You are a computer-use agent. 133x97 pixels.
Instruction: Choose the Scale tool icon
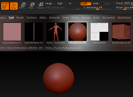point(31,6)
